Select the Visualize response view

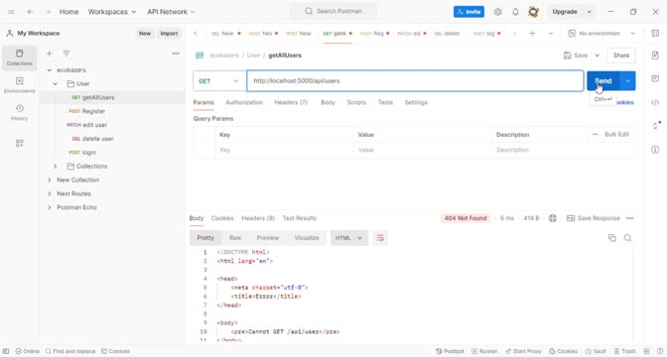point(307,238)
